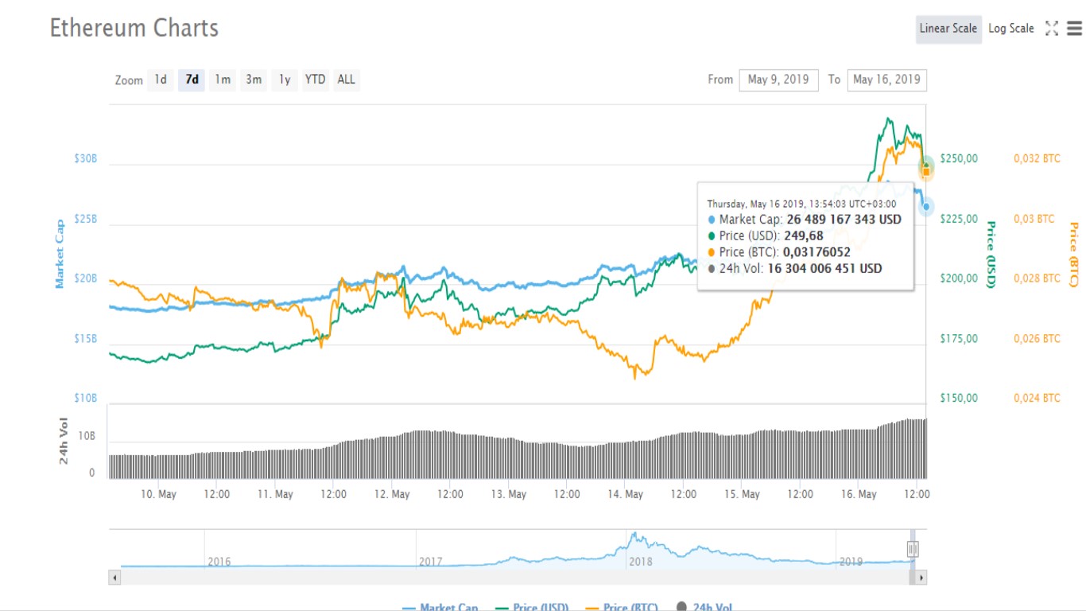
Task: Open the chart hamburger context menu
Action: click(x=1074, y=29)
